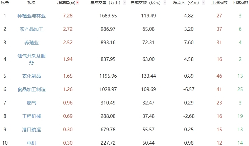Click the 总成交额 column sort arrow
The width and height of the screenshot is (249, 146).
[x=165, y=3]
